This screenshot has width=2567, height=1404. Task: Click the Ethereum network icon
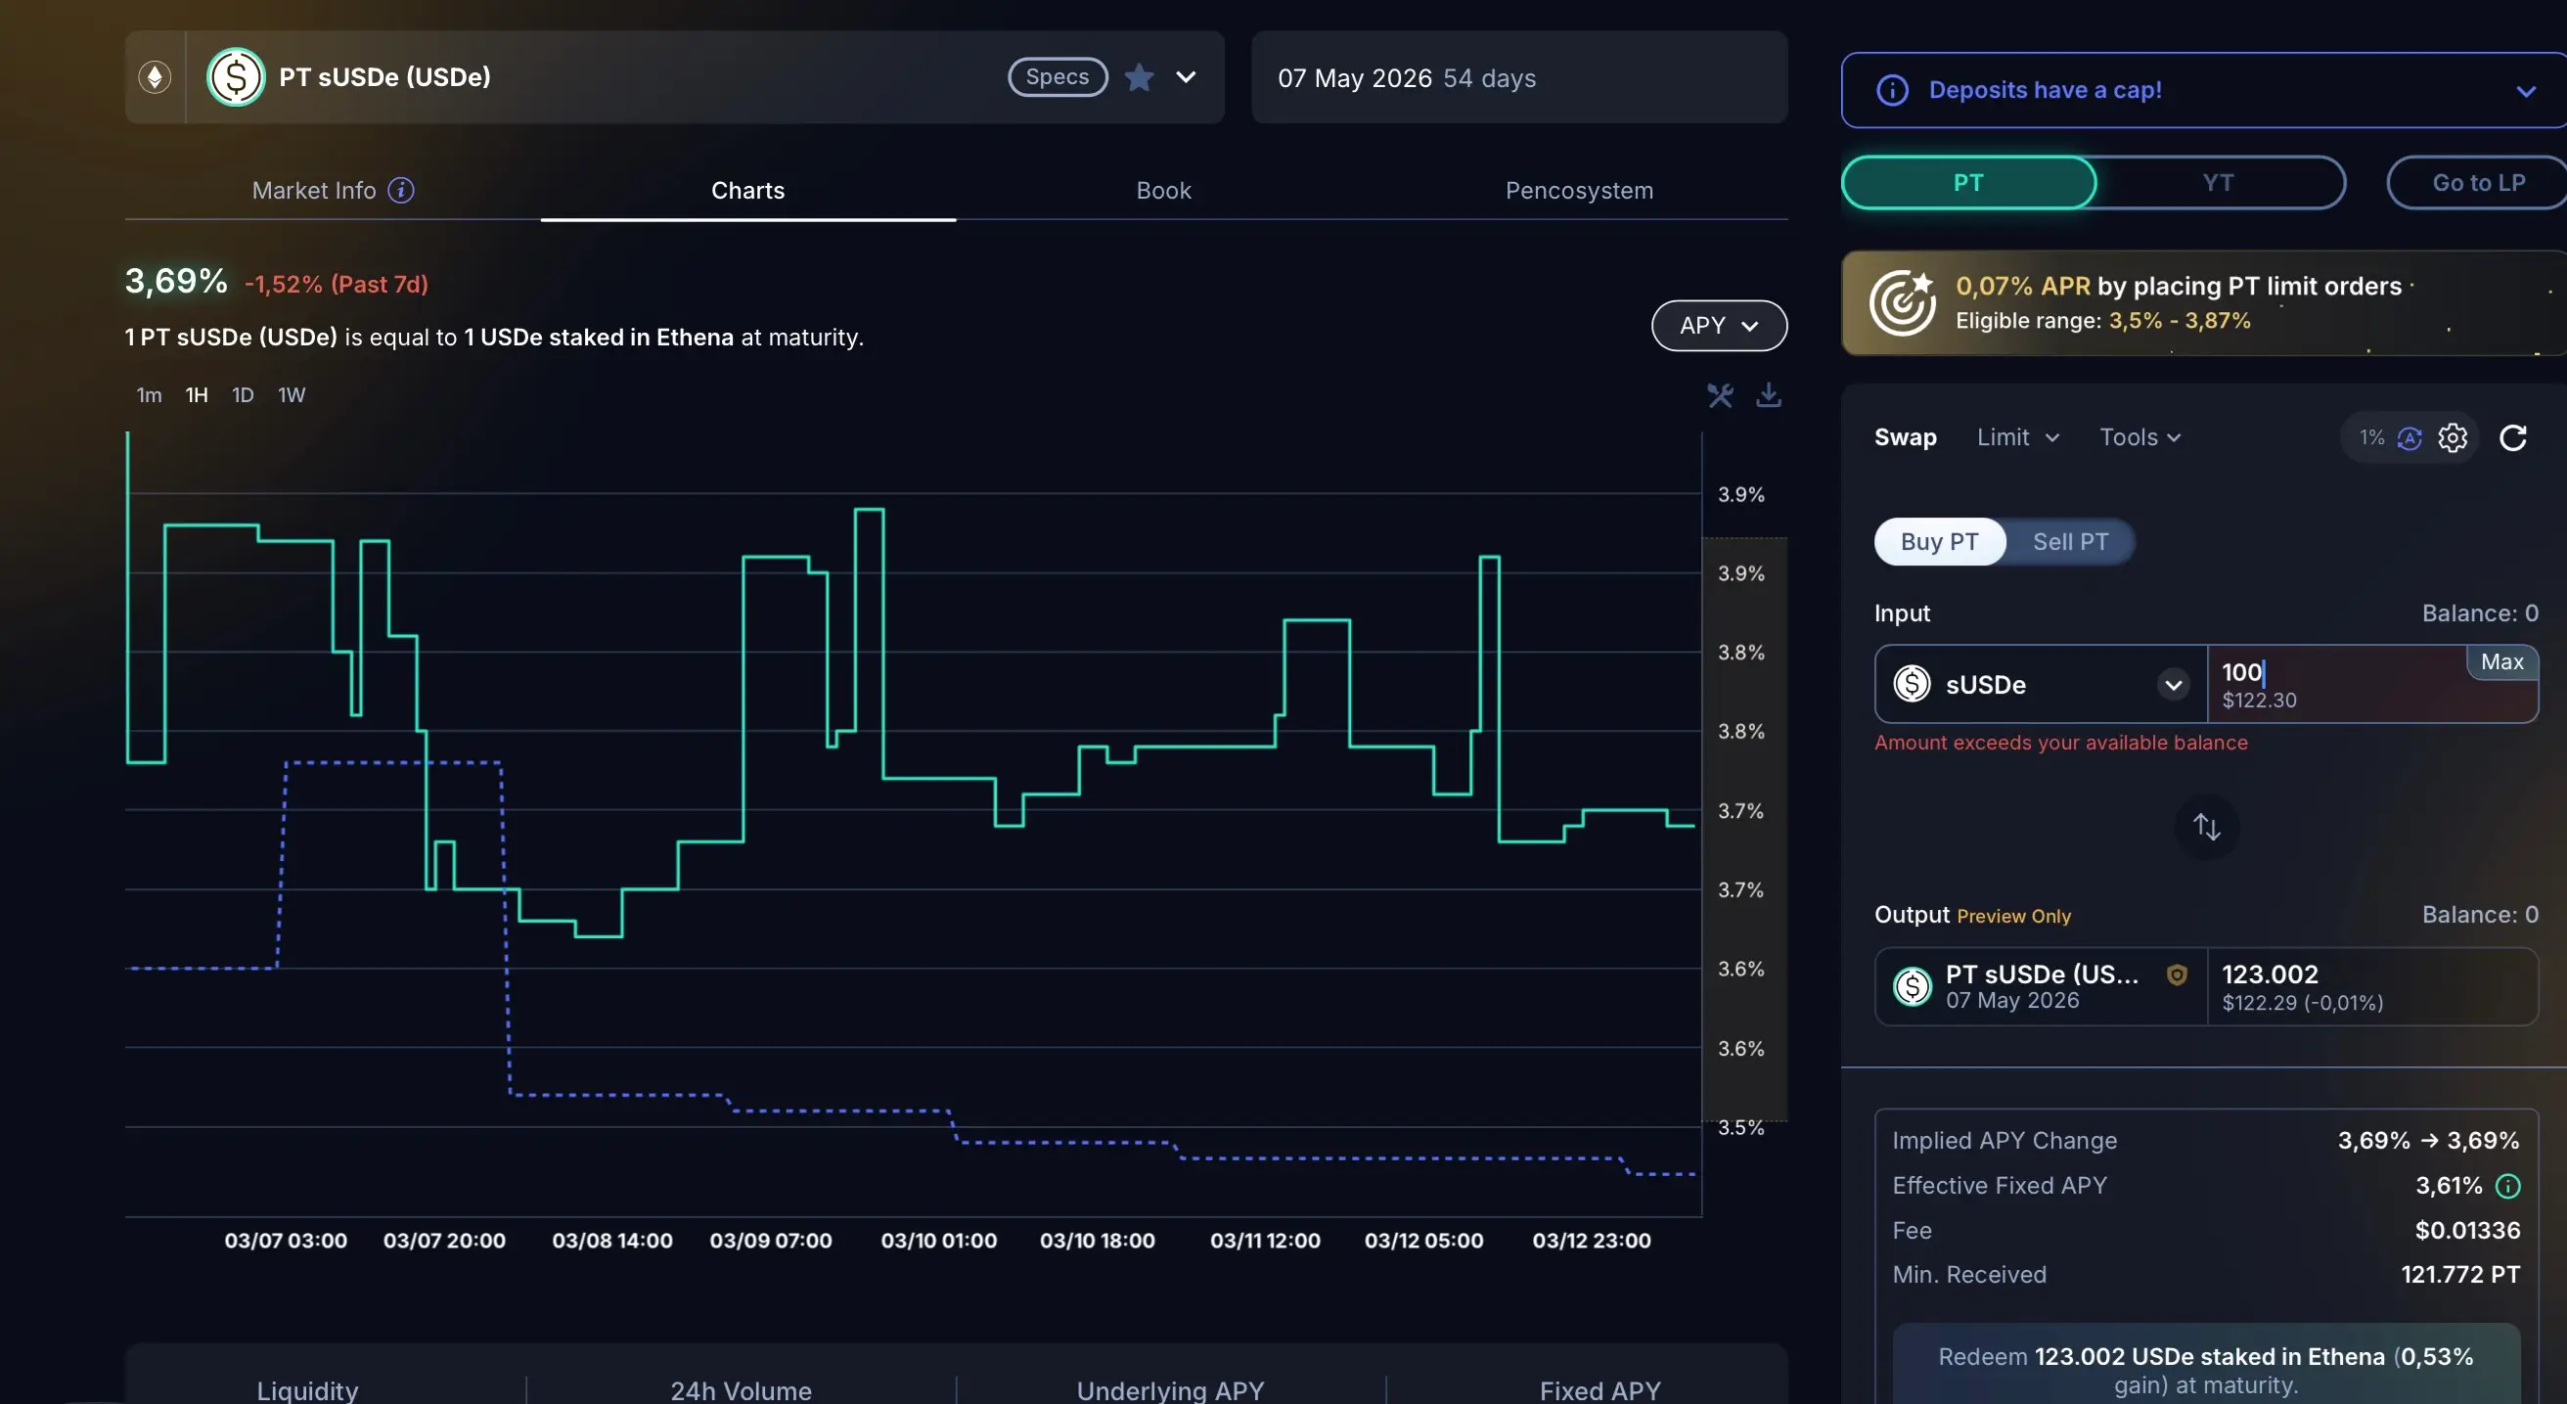click(x=155, y=76)
